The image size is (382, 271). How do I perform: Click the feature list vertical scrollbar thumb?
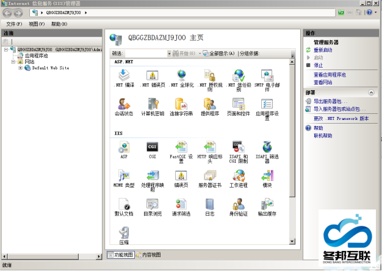tap(292, 132)
